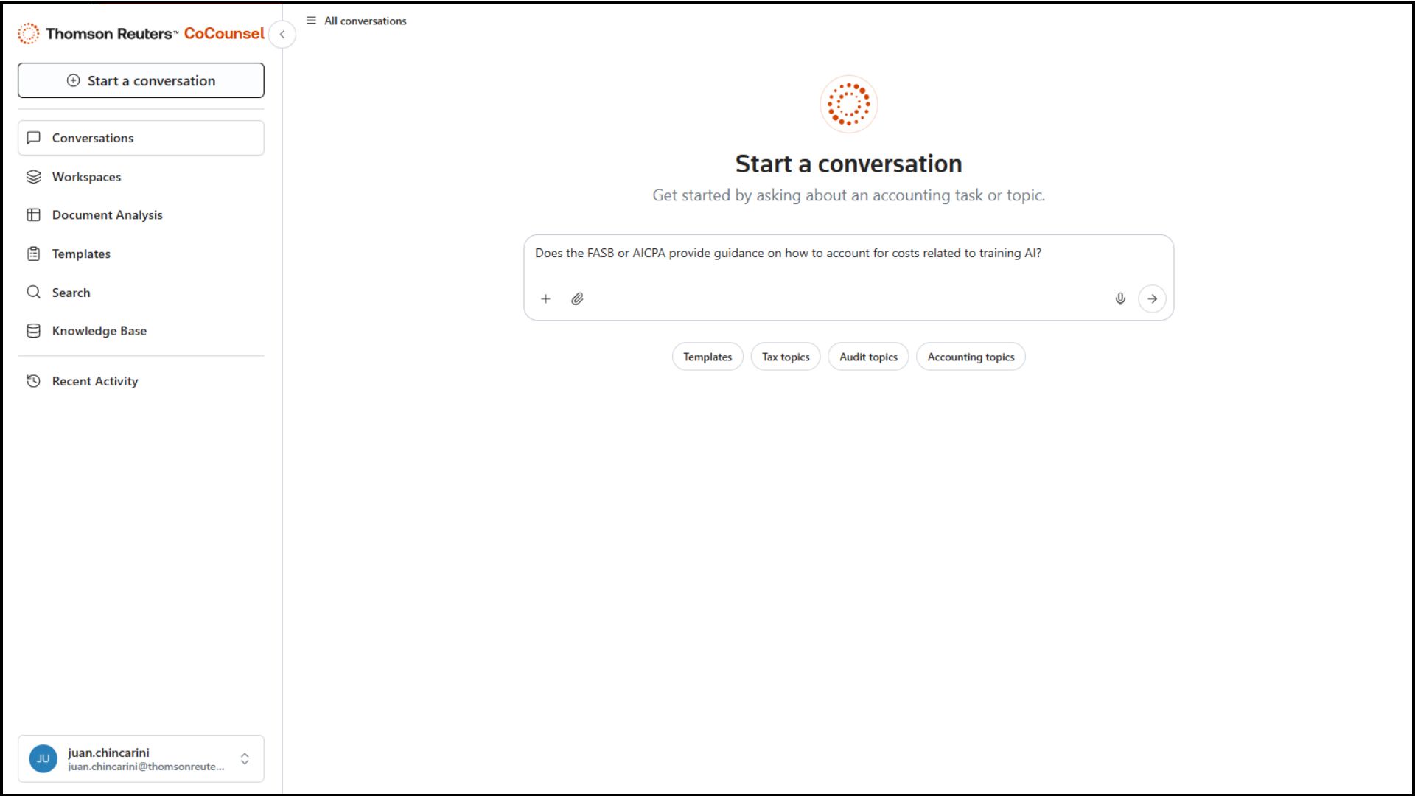Image resolution: width=1415 pixels, height=796 pixels.
Task: Click the Start a conversation button
Action: point(140,80)
